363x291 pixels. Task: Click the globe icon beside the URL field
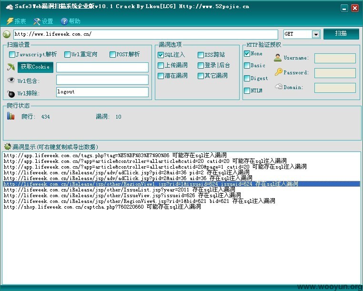coord(7,34)
